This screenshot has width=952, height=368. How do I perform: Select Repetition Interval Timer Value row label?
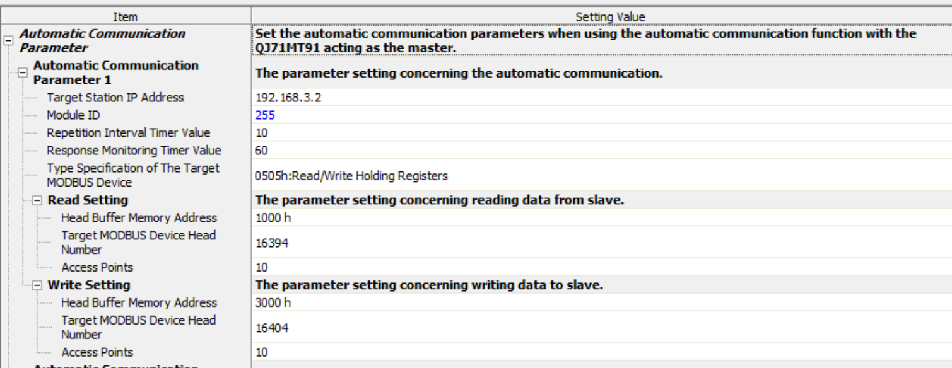tap(128, 133)
